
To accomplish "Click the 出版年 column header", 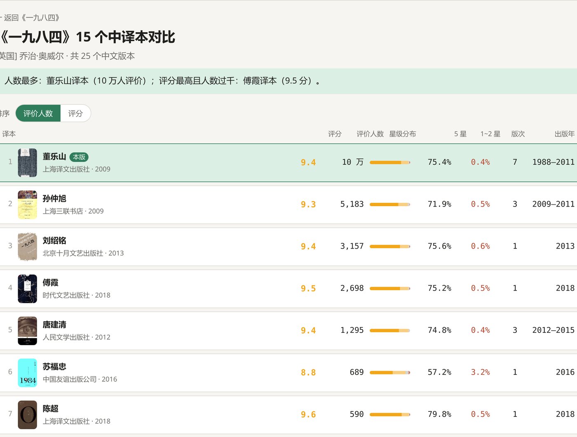I will click(565, 134).
